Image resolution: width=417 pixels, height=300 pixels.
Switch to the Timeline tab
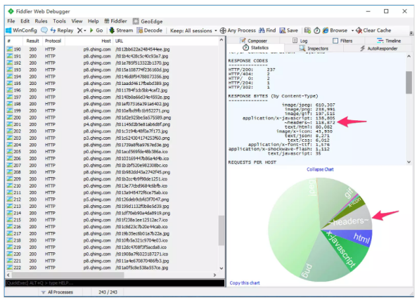[389, 41]
